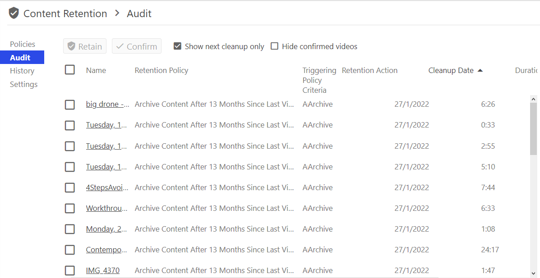Enable Hide confirmed videos checkbox
Screen dimensions: 540x278
coord(274,46)
